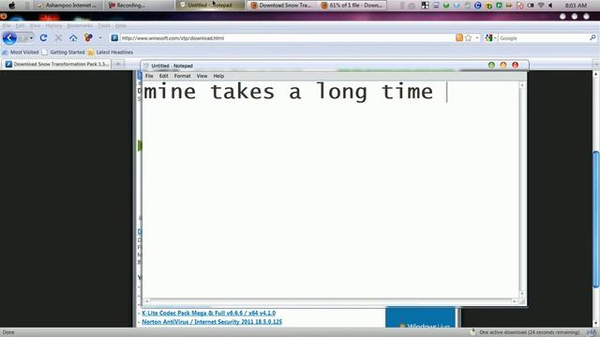Click the Apple logo menu

12,6
